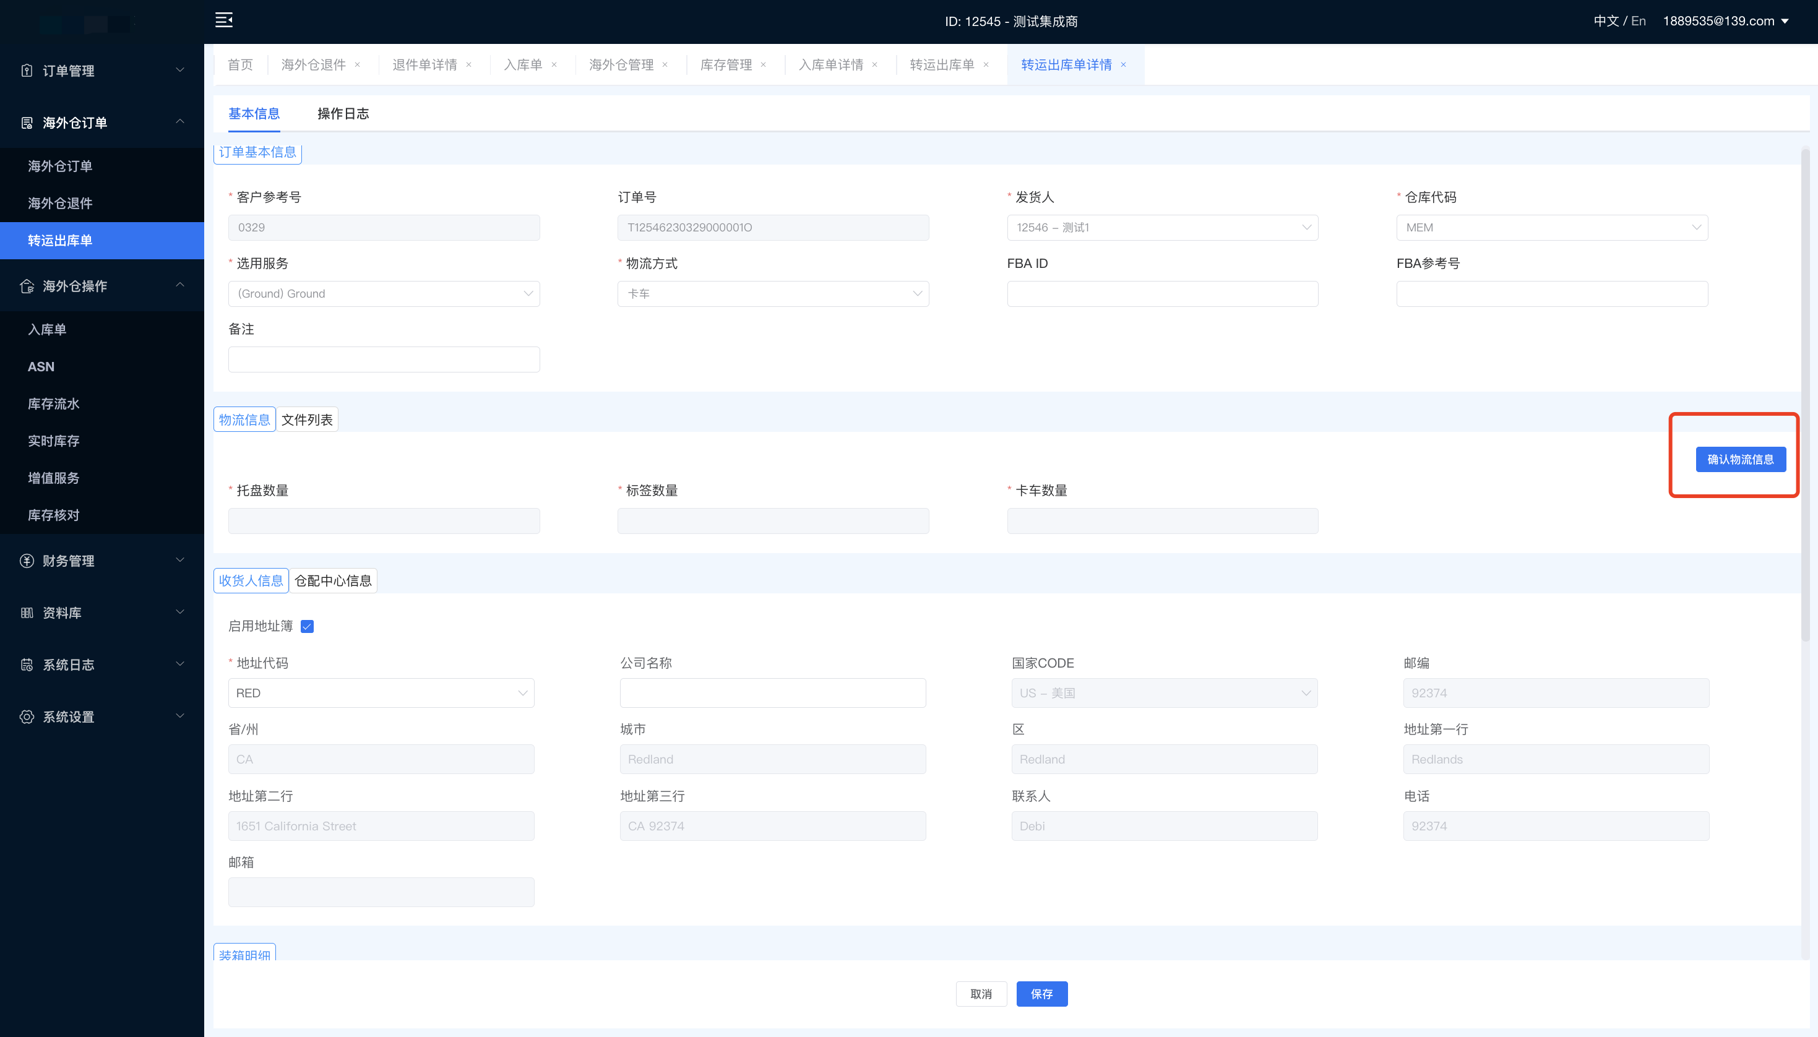Close the 海外仓退件 tab

tap(358, 65)
